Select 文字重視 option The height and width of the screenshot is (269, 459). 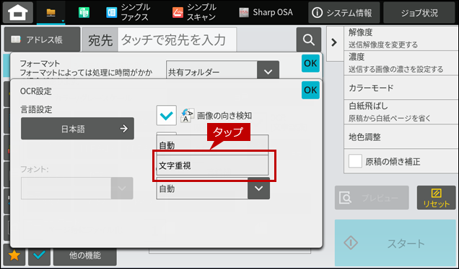point(212,165)
